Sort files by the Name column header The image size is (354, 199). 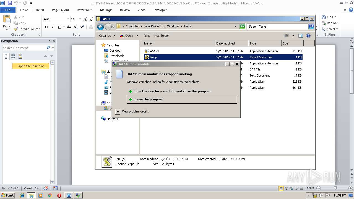(x=178, y=43)
